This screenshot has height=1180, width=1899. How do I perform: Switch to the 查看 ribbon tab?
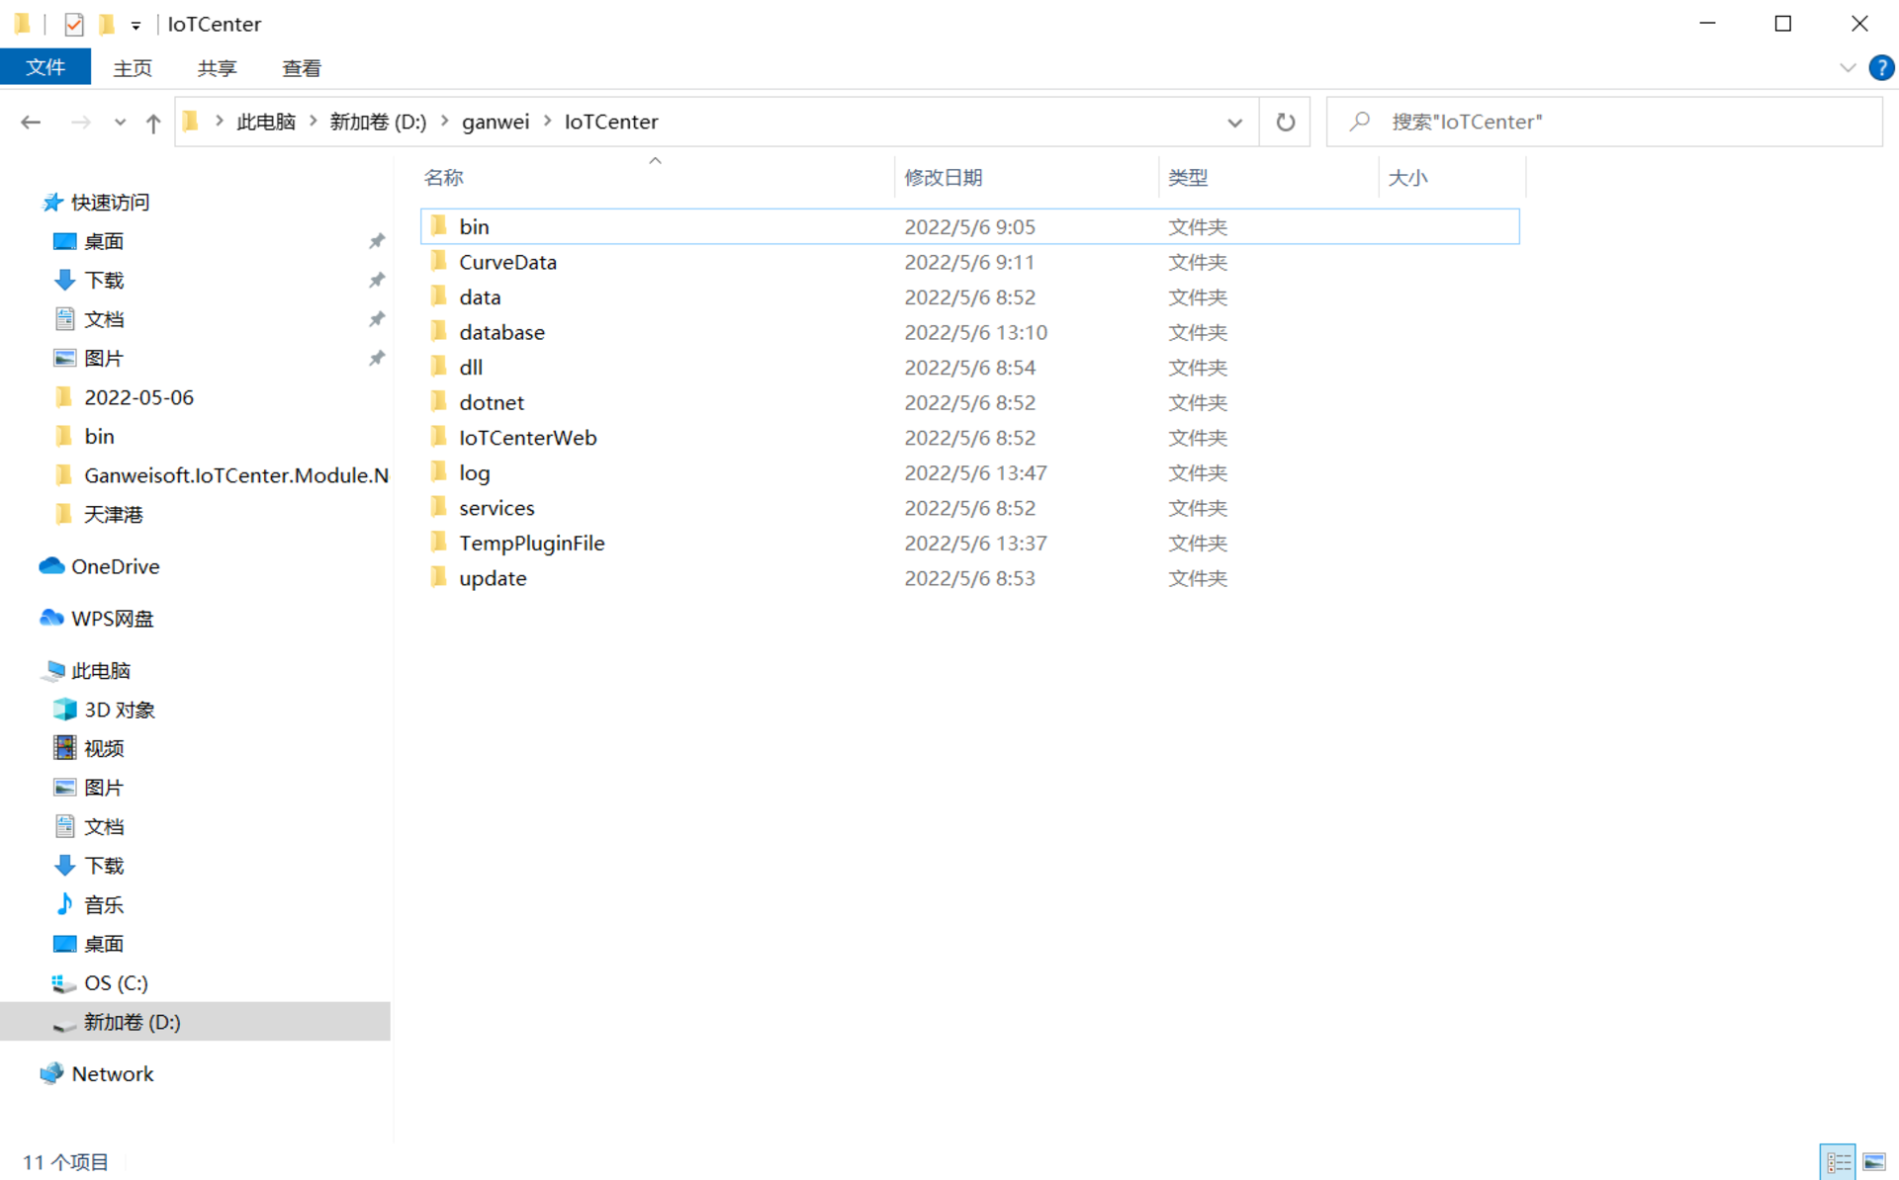point(301,68)
